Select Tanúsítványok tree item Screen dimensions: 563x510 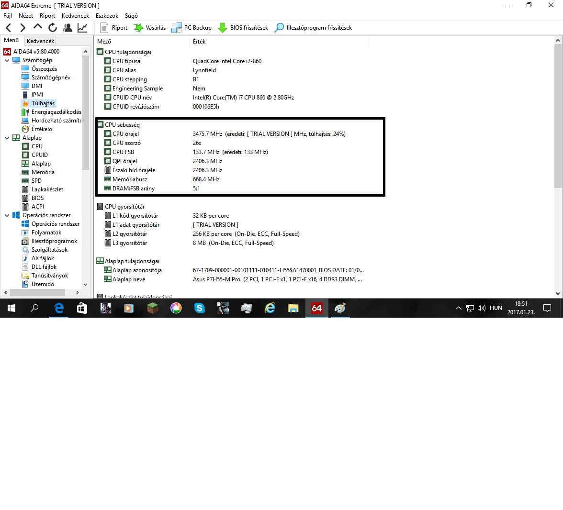(50, 276)
